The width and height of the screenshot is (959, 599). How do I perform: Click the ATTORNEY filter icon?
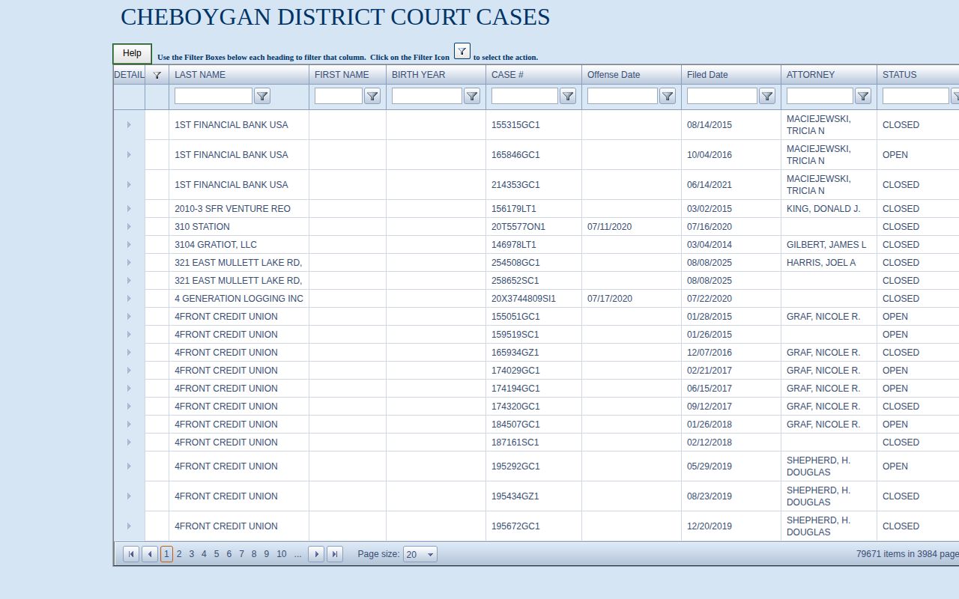[x=863, y=96]
